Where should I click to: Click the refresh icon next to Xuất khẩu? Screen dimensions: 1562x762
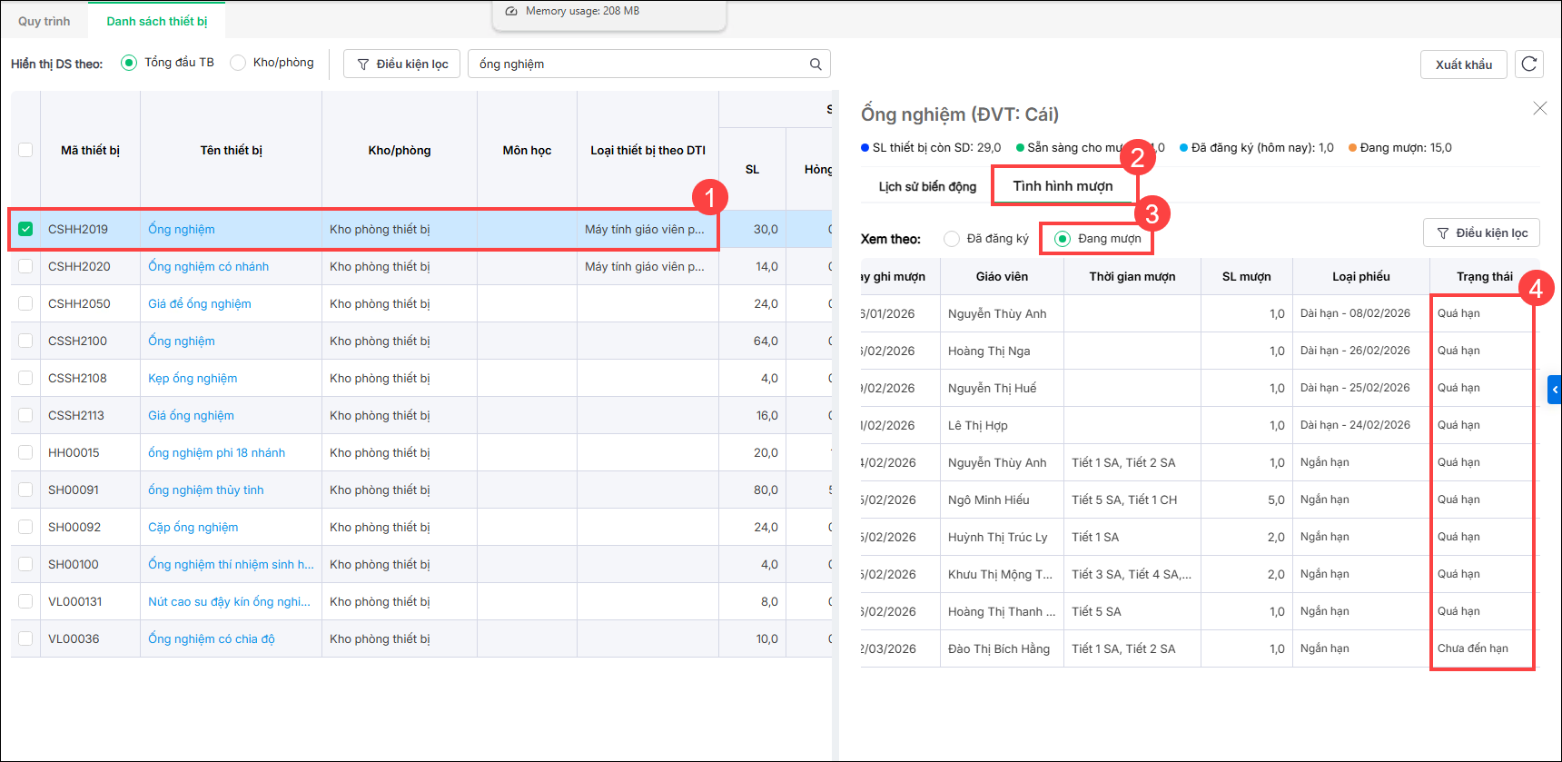1529,64
